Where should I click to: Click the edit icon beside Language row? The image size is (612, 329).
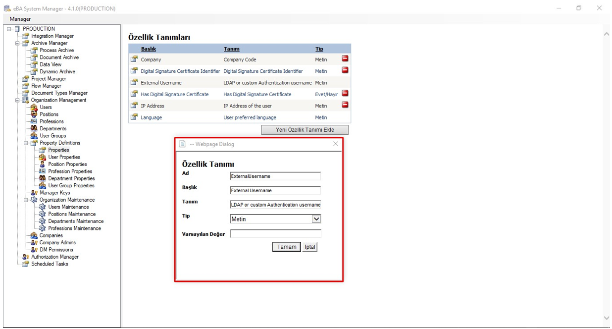pyautogui.click(x=134, y=117)
